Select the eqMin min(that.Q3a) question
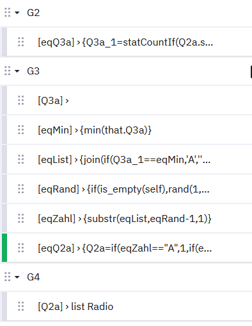This screenshot has width=252, height=326. tap(127, 130)
